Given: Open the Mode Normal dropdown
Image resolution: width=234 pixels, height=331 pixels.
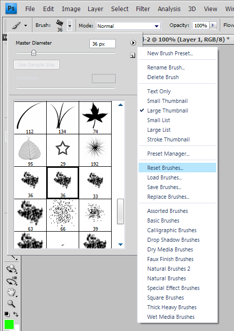Looking at the screenshot, I should 128,26.
